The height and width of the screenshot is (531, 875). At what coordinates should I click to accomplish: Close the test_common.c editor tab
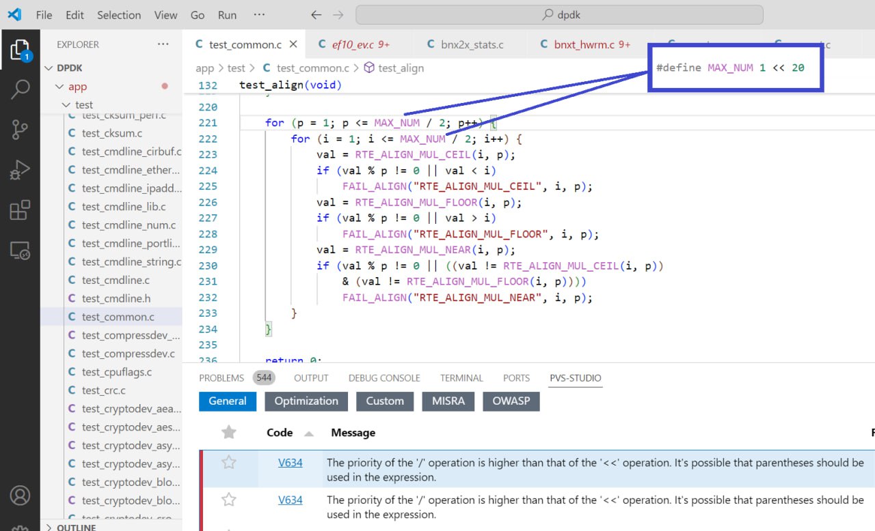coord(293,44)
